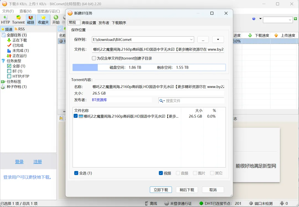The height and width of the screenshot is (207, 299).
Task: Uncheck the 哪吒2之魔童闹海 file checkbox in list
Action: pos(76,116)
